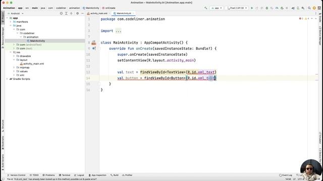Screen dimensions: 323x181
Task: Expand the manifests folder
Action: point(11,22)
